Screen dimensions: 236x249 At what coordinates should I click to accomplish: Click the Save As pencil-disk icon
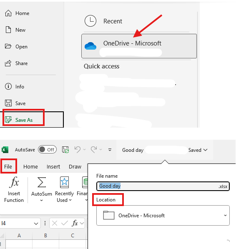[x=8, y=120]
